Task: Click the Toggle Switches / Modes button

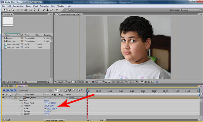Action: point(55,120)
